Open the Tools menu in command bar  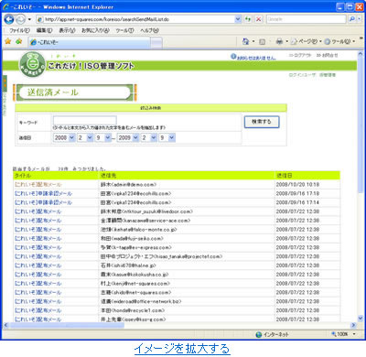tap(339, 41)
